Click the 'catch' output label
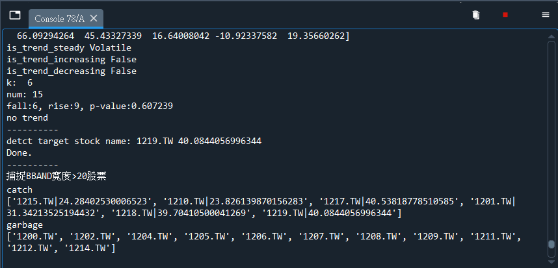This screenshot has height=268, width=558. (x=20, y=190)
